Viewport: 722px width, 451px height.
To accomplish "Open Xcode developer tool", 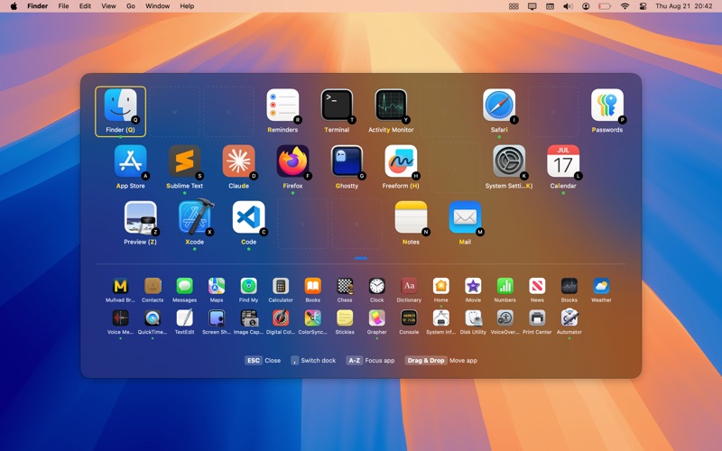I will [195, 217].
